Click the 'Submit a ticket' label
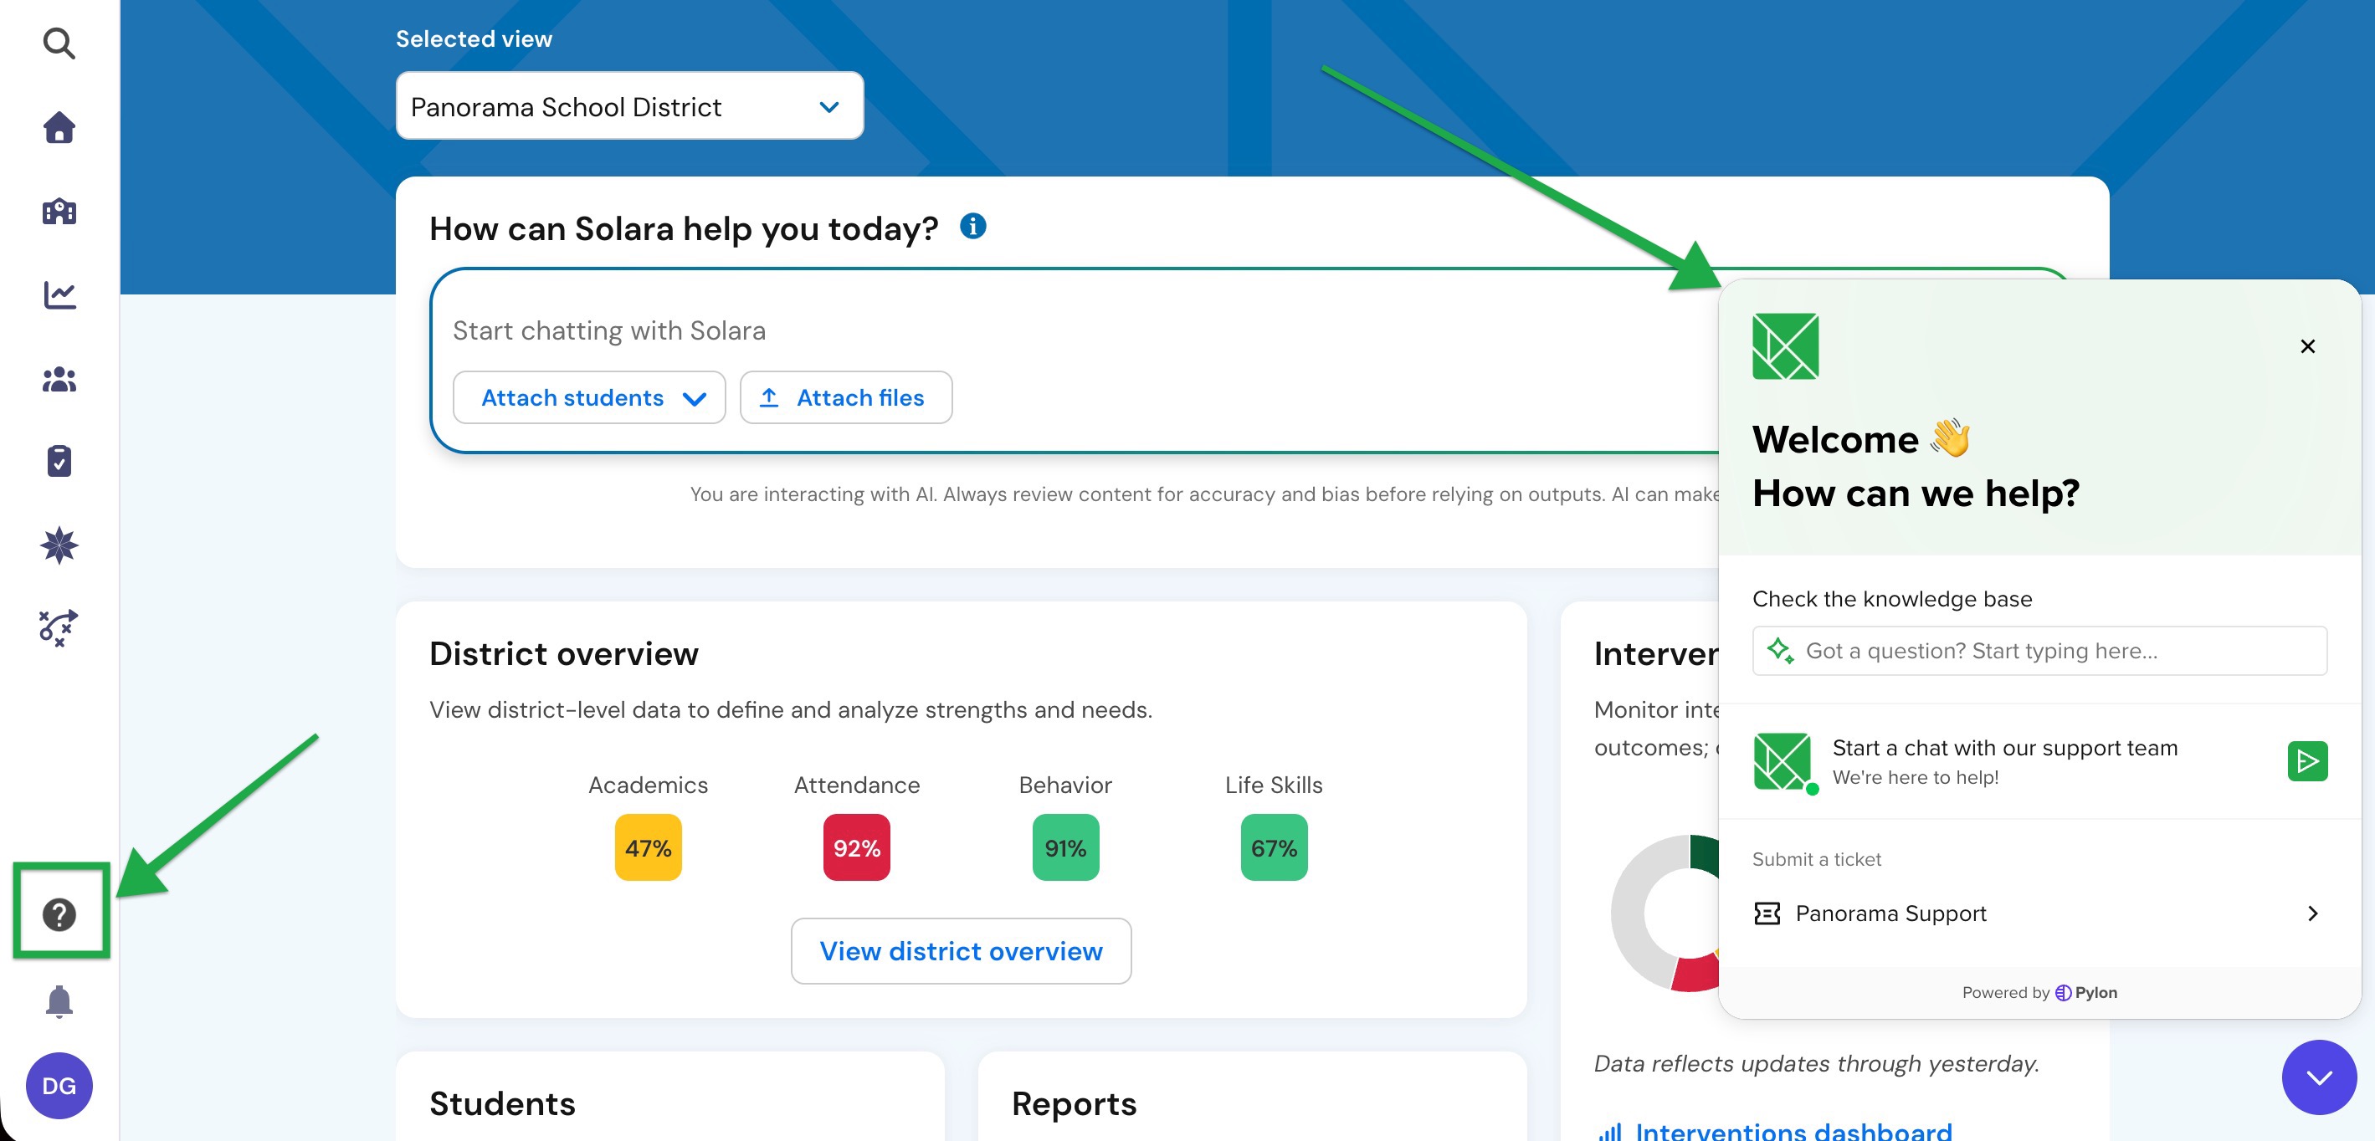 [1816, 859]
